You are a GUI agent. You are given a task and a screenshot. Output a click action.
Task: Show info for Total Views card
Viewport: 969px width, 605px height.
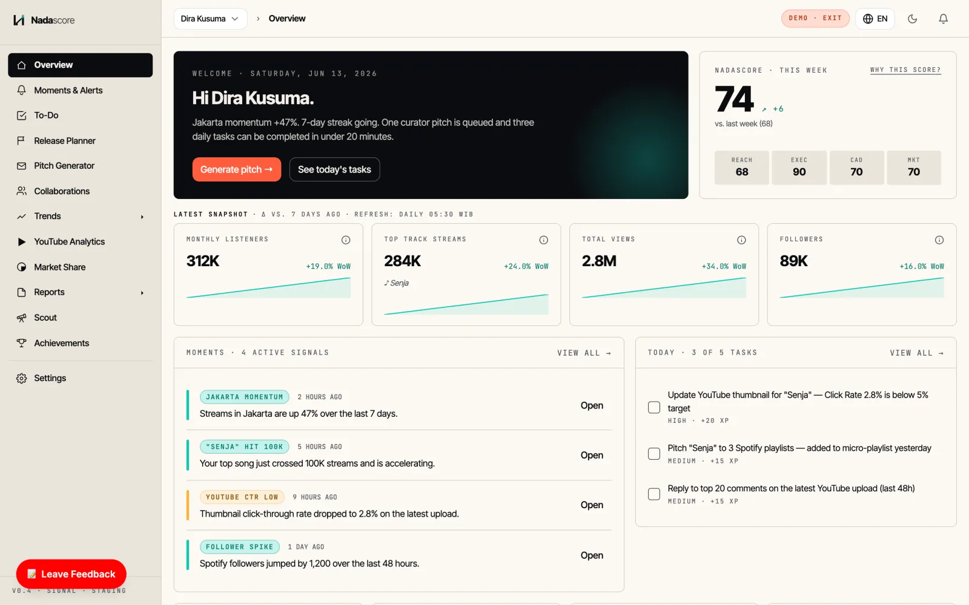pyautogui.click(x=741, y=240)
